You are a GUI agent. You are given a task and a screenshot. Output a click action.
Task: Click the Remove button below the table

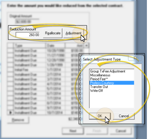click(18, 120)
